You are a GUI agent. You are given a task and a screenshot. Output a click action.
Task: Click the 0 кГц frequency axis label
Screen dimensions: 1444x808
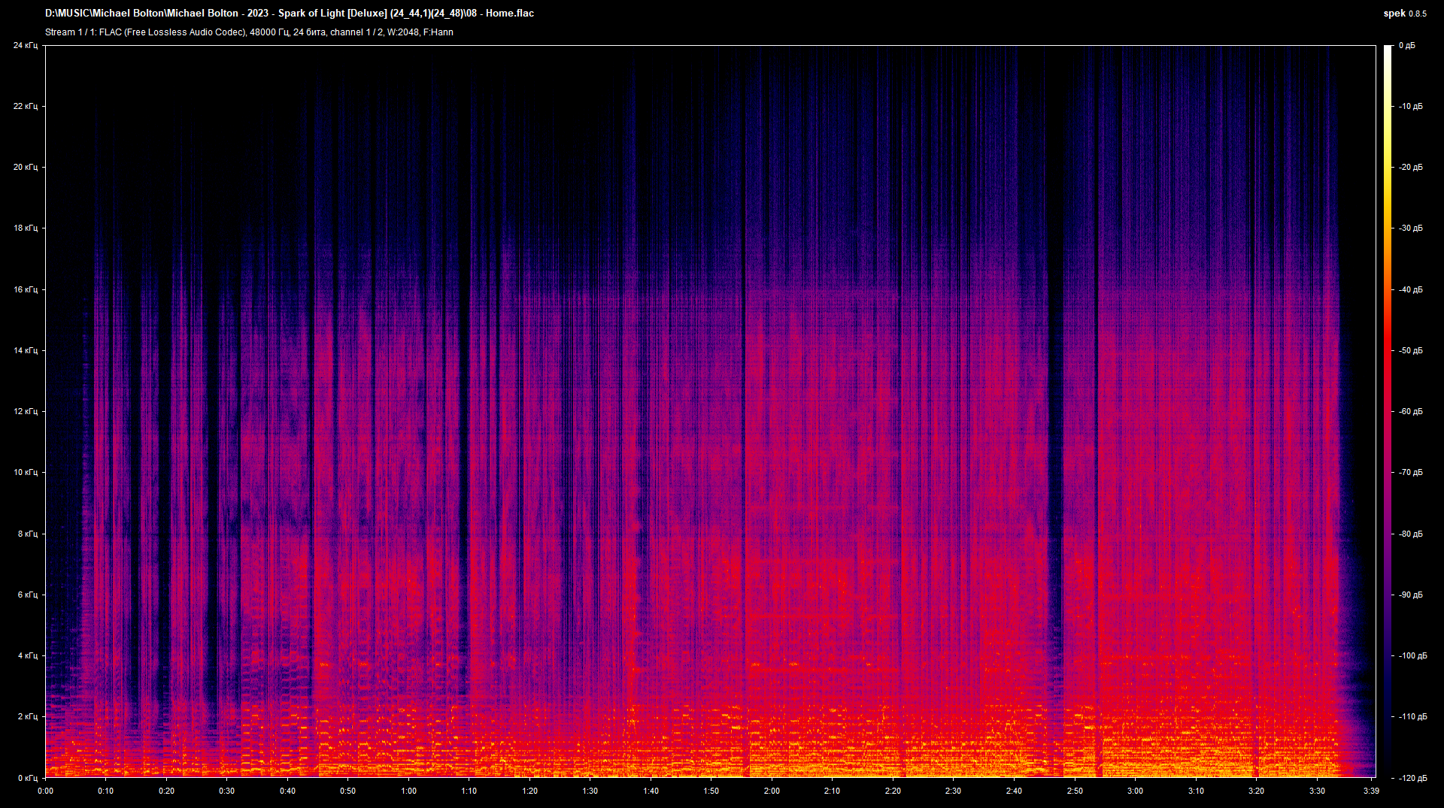coord(27,778)
